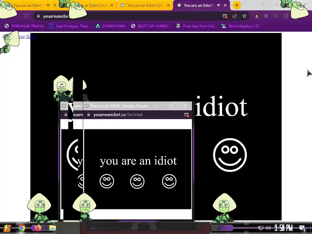
Task: Open the Start button on taskbar
Action: click(7, 228)
